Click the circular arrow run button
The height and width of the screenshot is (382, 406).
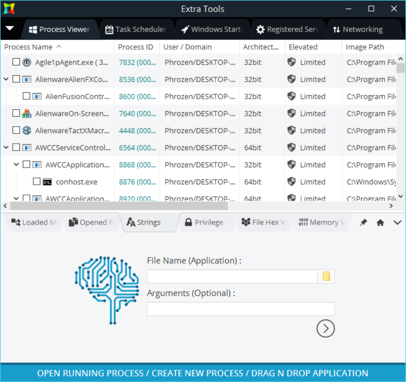326,329
